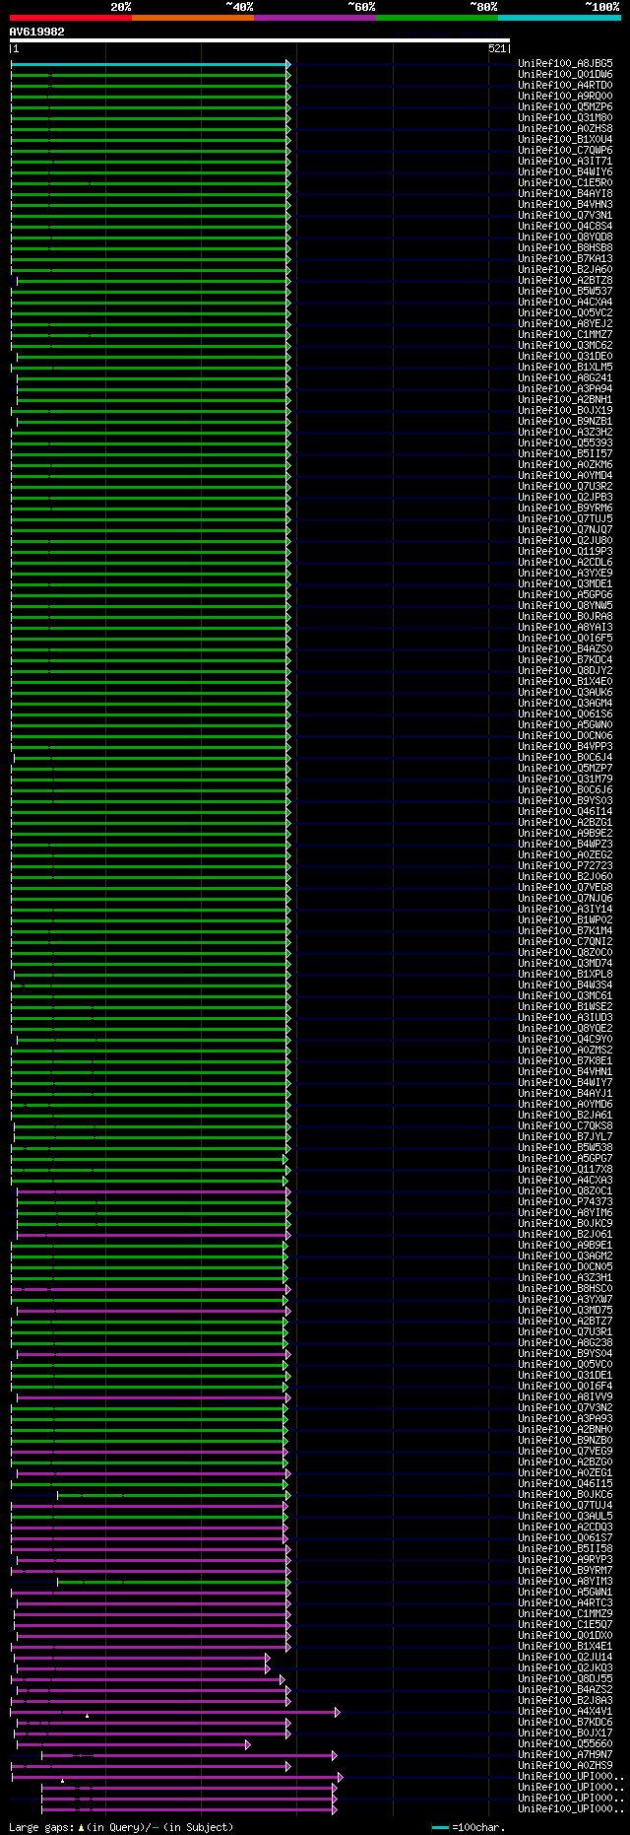Open hit UniRef100_A9RQ00
630x1835 pixels.
565,96
